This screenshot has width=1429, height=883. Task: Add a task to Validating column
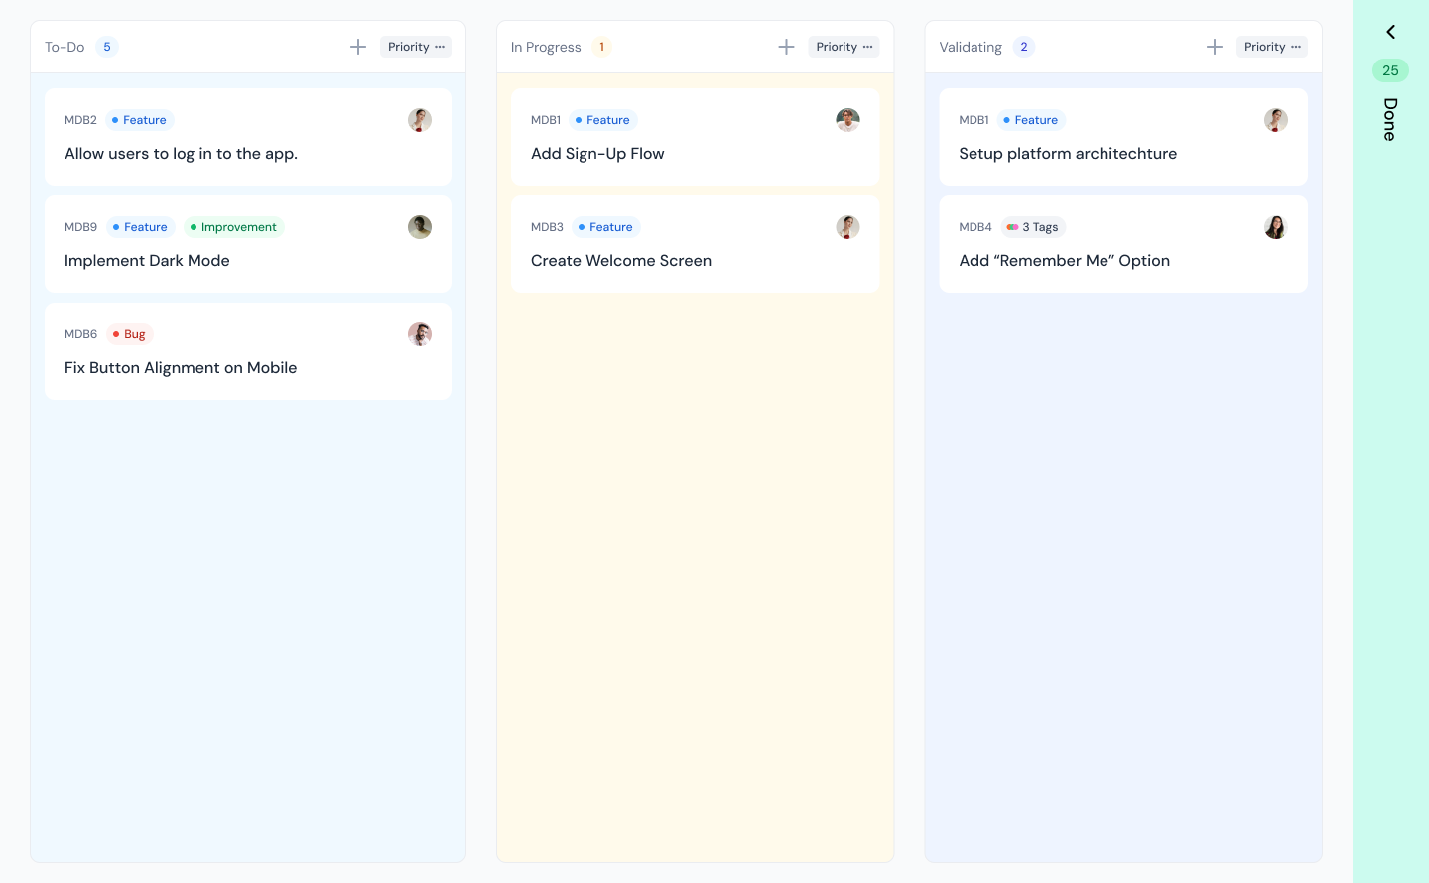coord(1214,47)
